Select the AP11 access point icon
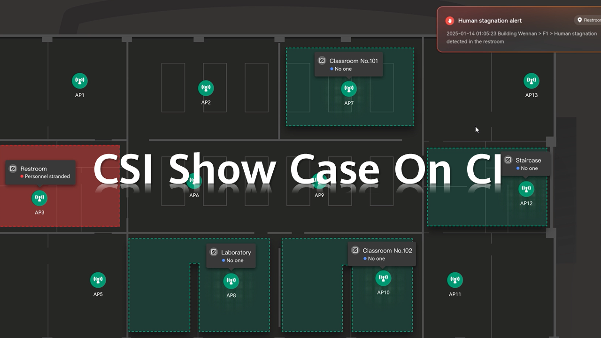The image size is (601, 338). 455,280
